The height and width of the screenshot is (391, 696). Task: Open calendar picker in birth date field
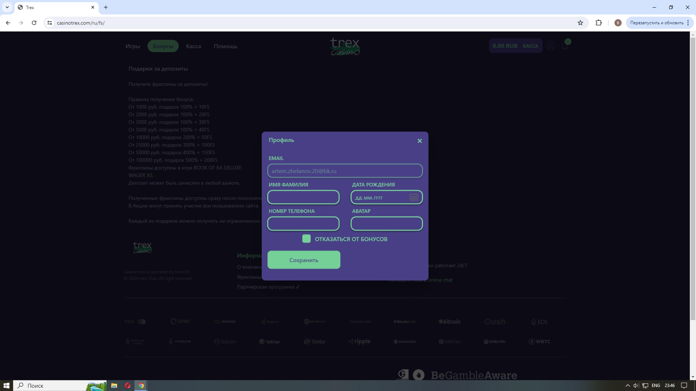tap(414, 197)
